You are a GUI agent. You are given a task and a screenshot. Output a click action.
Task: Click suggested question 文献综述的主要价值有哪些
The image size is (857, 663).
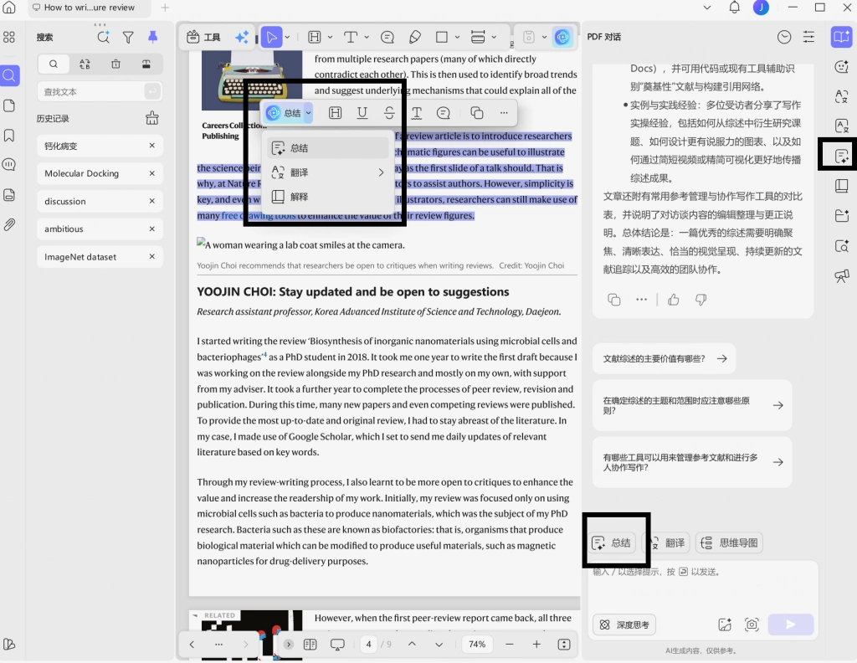click(664, 358)
